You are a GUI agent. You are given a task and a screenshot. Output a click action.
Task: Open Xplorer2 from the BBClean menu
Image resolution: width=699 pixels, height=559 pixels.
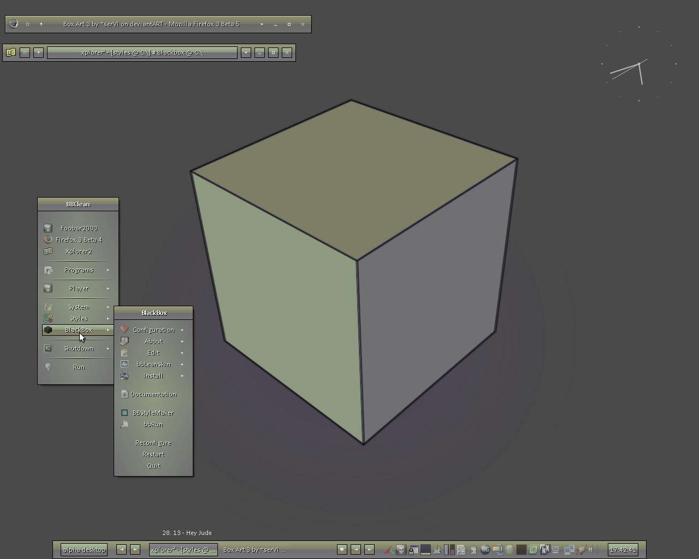pyautogui.click(x=78, y=251)
